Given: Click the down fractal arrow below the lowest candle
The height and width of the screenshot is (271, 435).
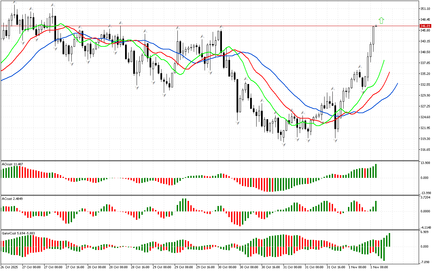Looking at the screenshot, I should click(283, 145).
